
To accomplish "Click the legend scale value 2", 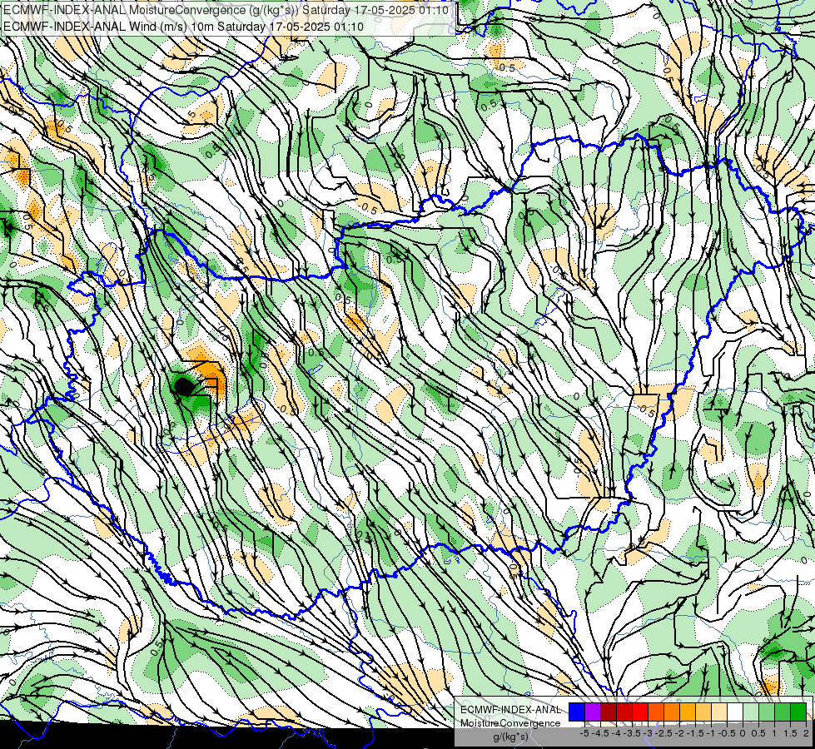I will coord(806,733).
